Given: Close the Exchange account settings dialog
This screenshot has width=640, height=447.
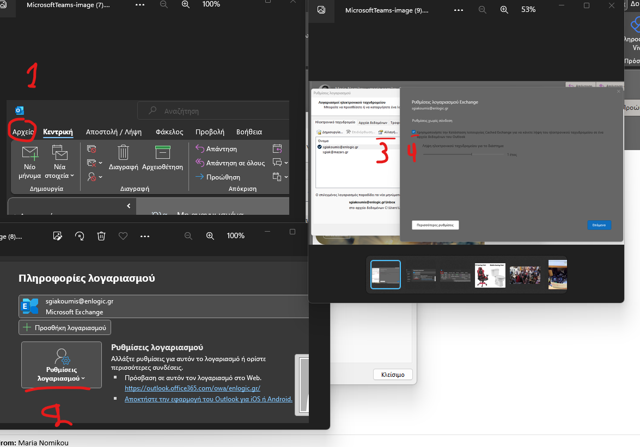Looking at the screenshot, I should click(x=618, y=91).
